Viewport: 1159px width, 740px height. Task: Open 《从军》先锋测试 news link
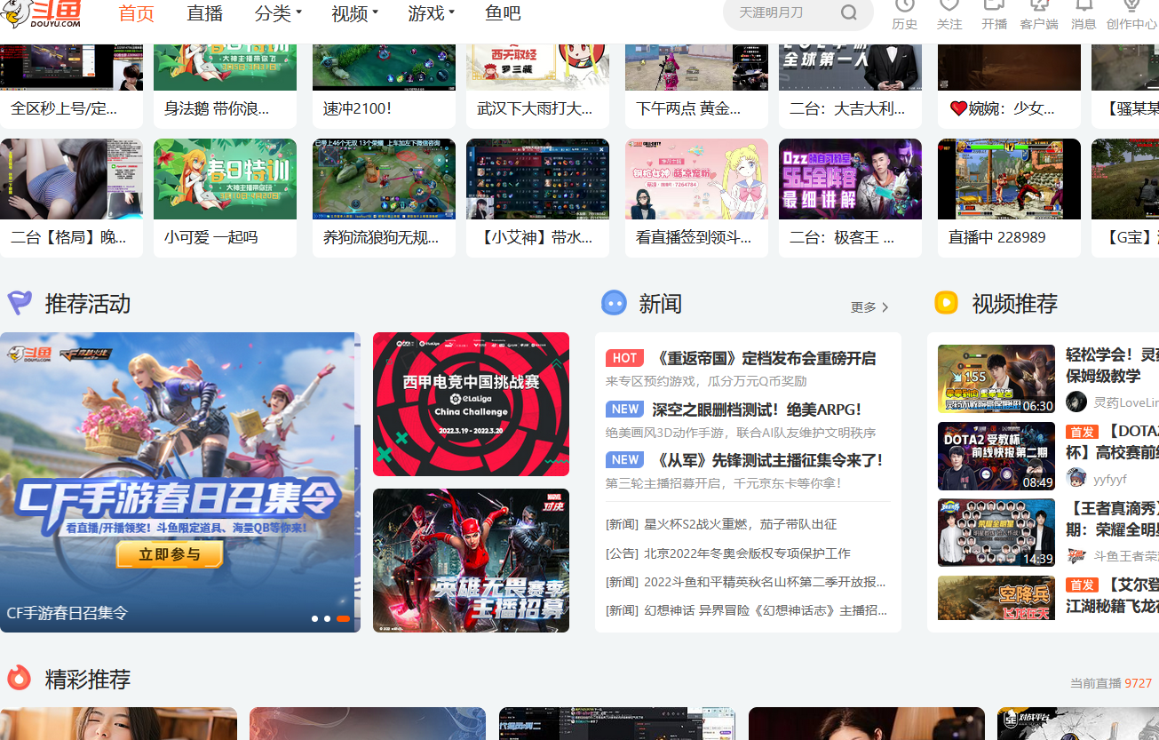pos(768,460)
